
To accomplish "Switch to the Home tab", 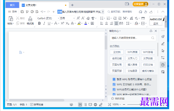I will (12, 5).
